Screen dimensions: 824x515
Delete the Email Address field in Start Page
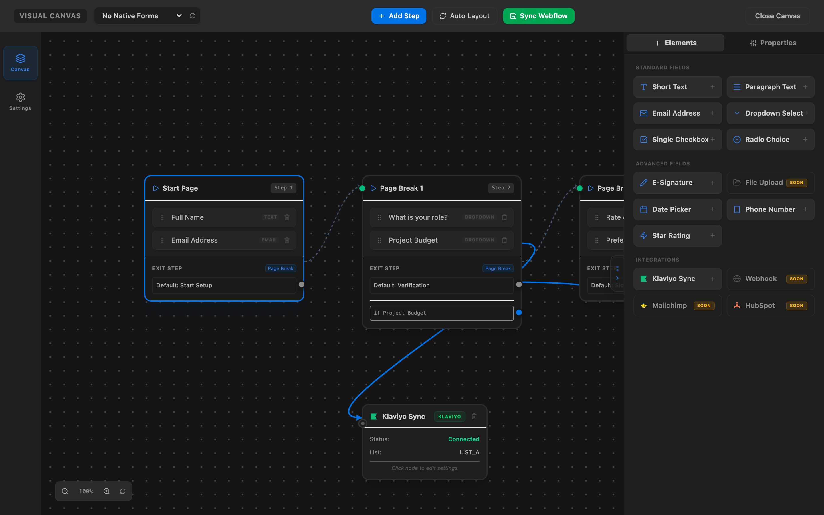(287, 240)
